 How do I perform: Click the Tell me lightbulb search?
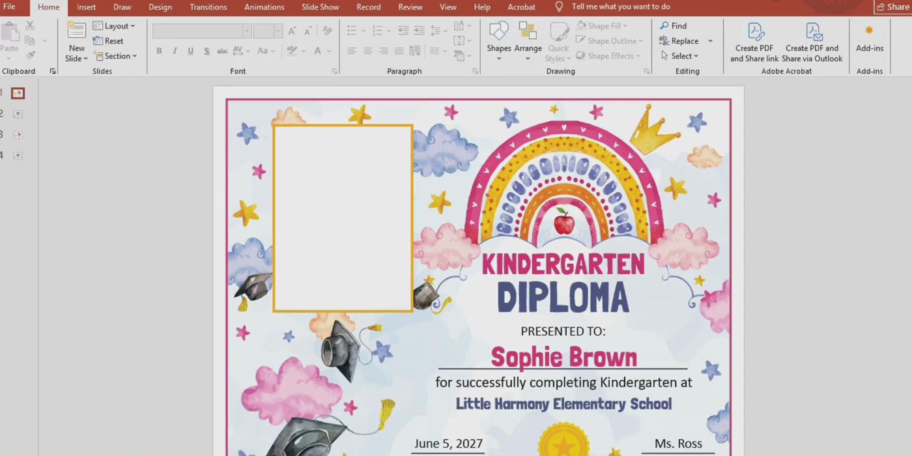[x=559, y=7]
